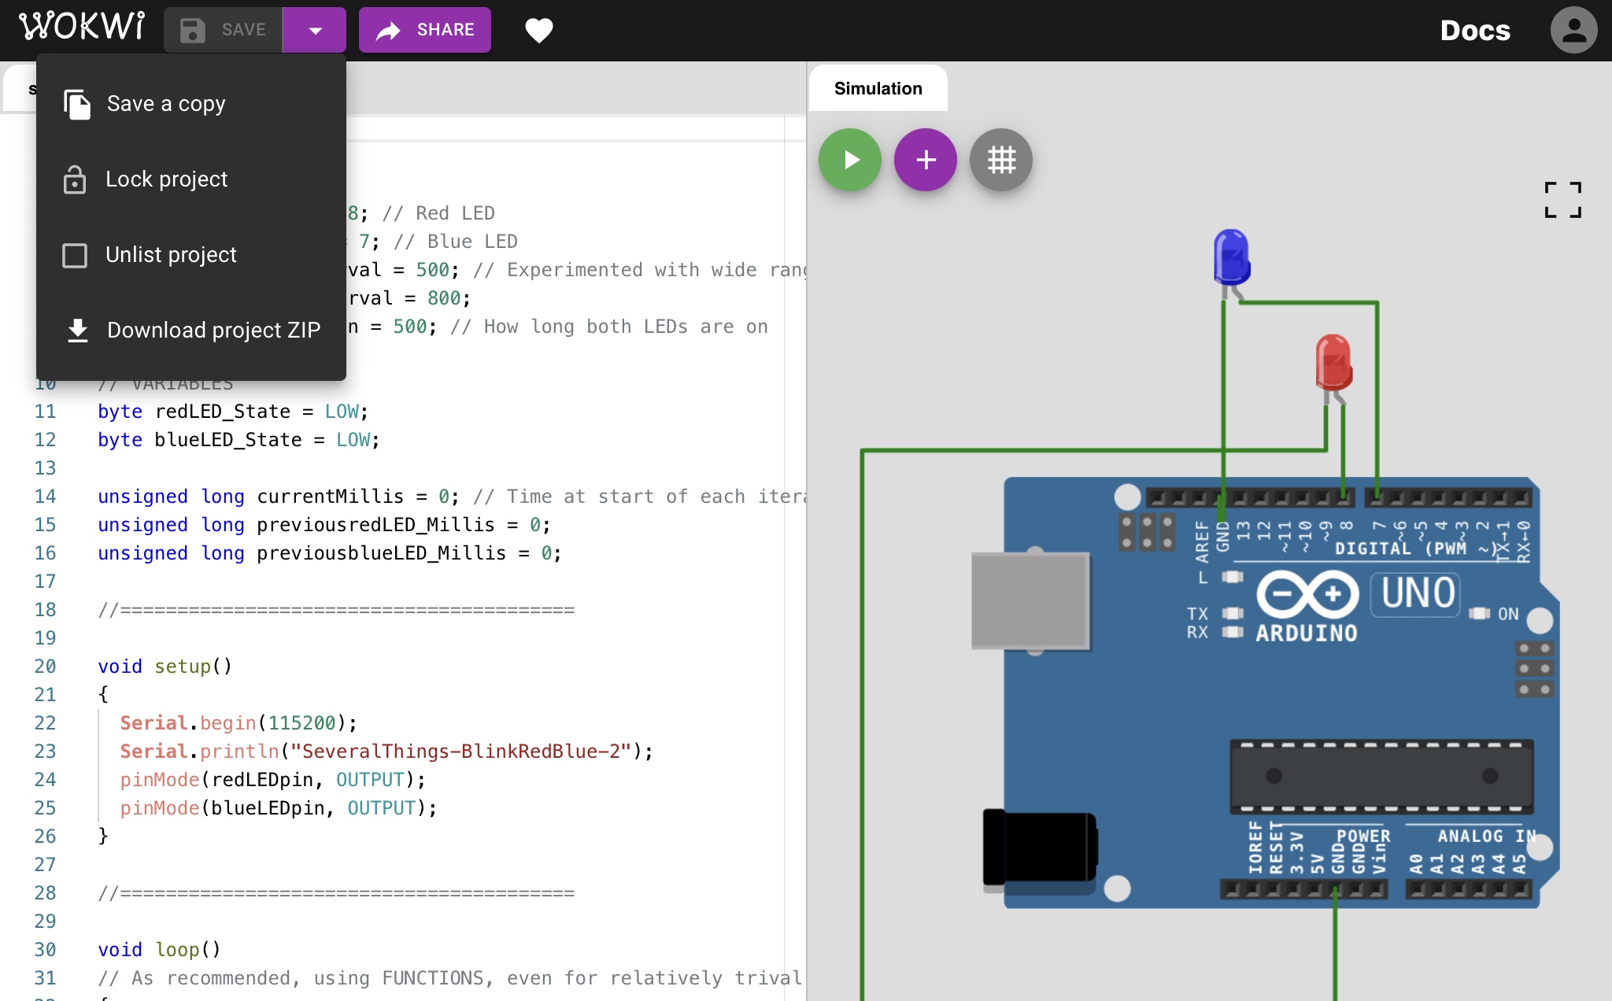The height and width of the screenshot is (1001, 1612).
Task: Open the Save options dropdown arrow
Action: click(x=315, y=30)
